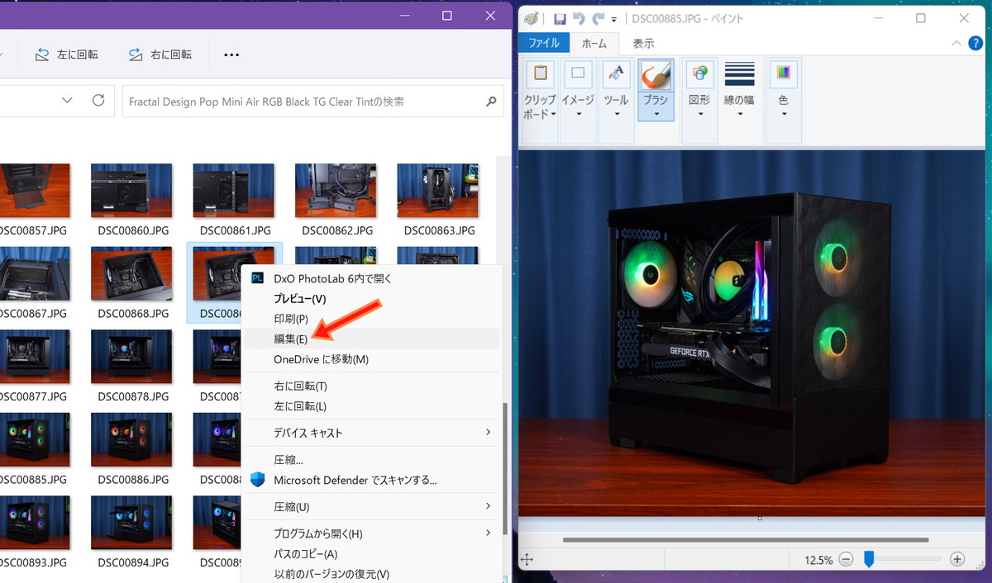992x583 pixels.
Task: Select パスのコピー(A)
Action: 371,554
